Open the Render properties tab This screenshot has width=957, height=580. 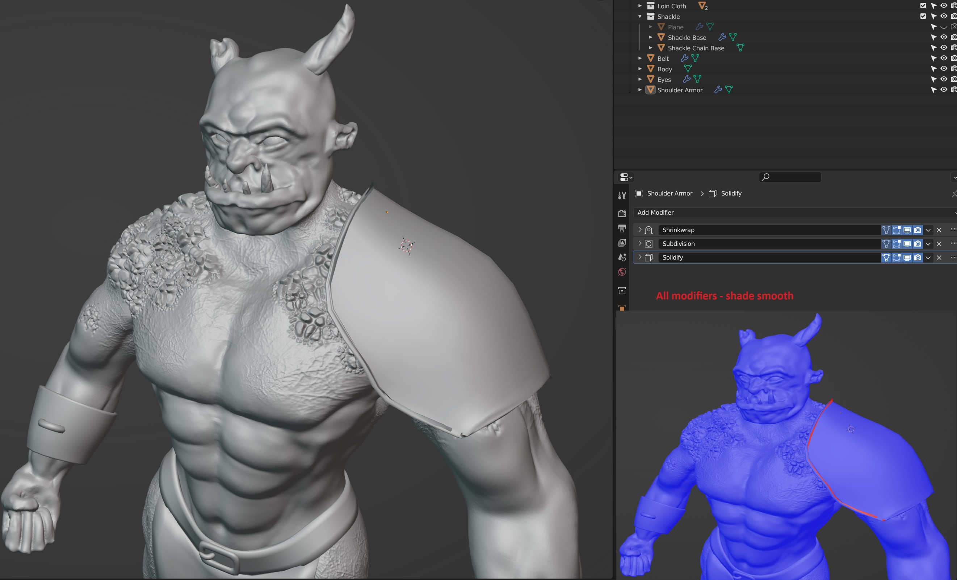pos(622,214)
